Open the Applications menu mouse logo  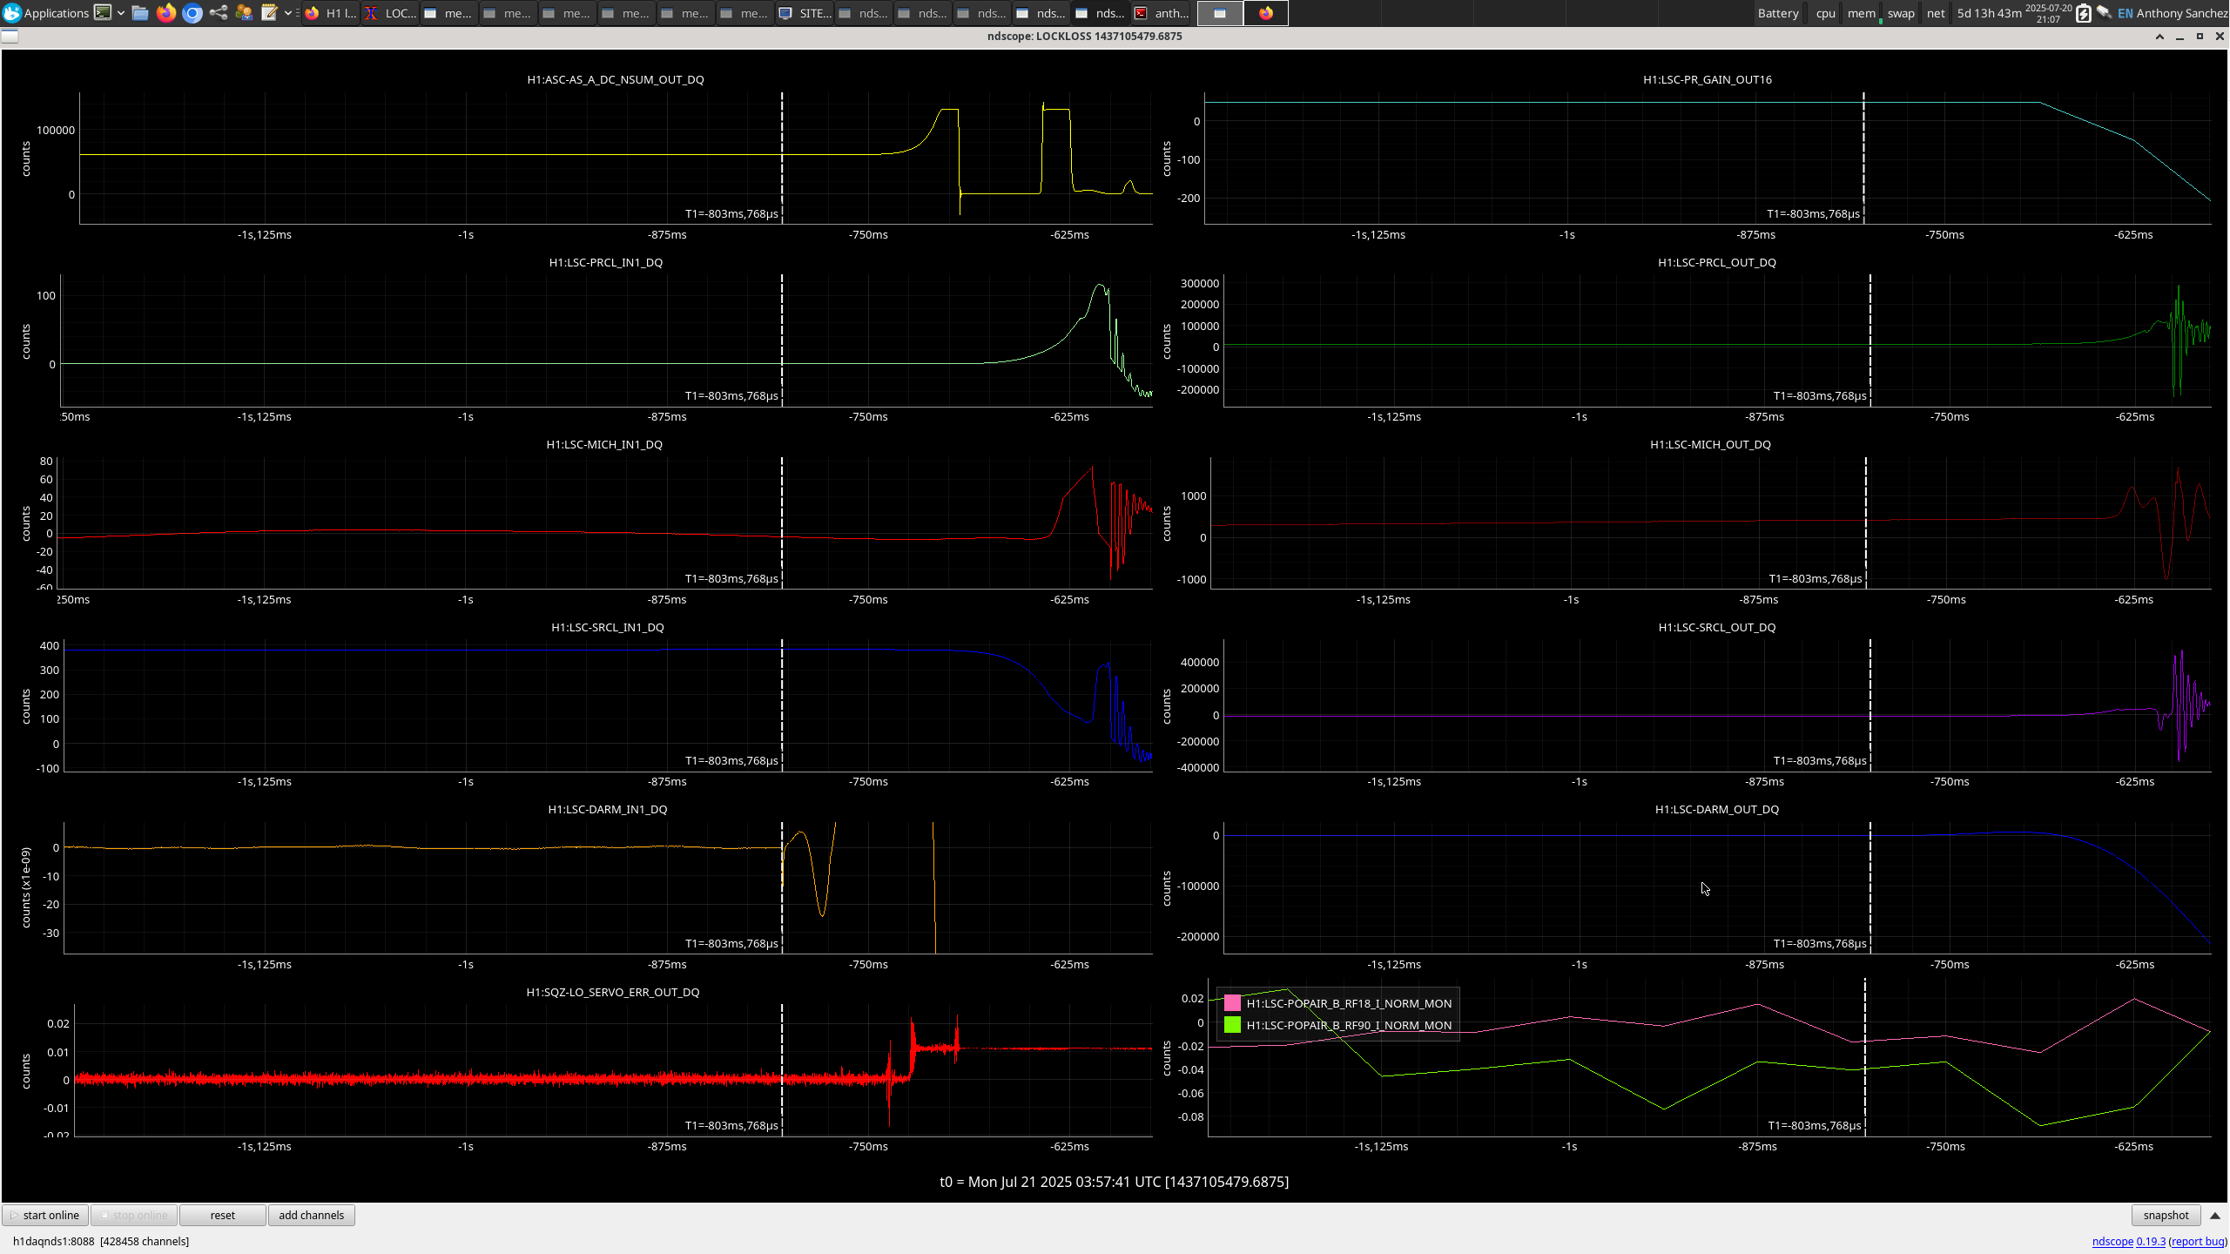(12, 13)
